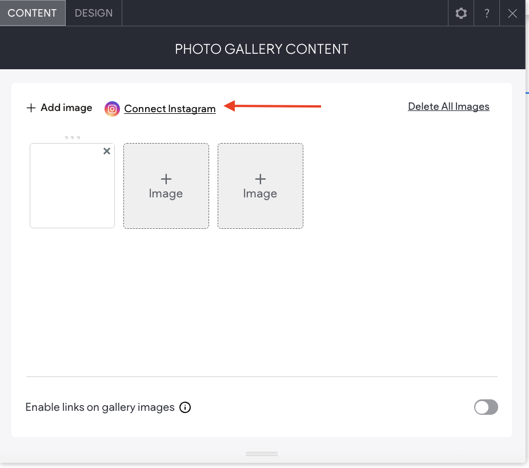Toggle Enable links on gallery images
Screen dimensions: 529x468
(486, 407)
